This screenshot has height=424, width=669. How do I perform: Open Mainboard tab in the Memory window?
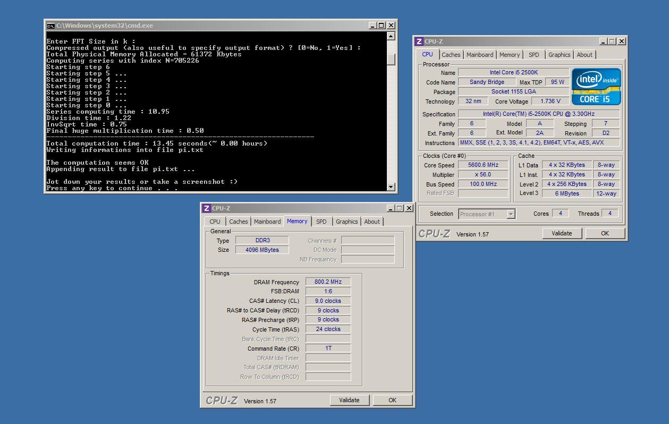pos(267,222)
